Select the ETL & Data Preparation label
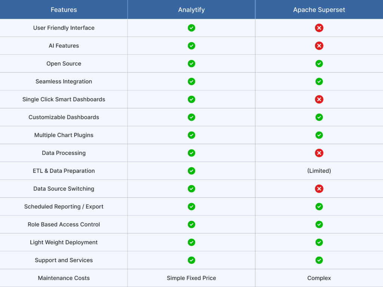This screenshot has width=383, height=287. (64, 171)
